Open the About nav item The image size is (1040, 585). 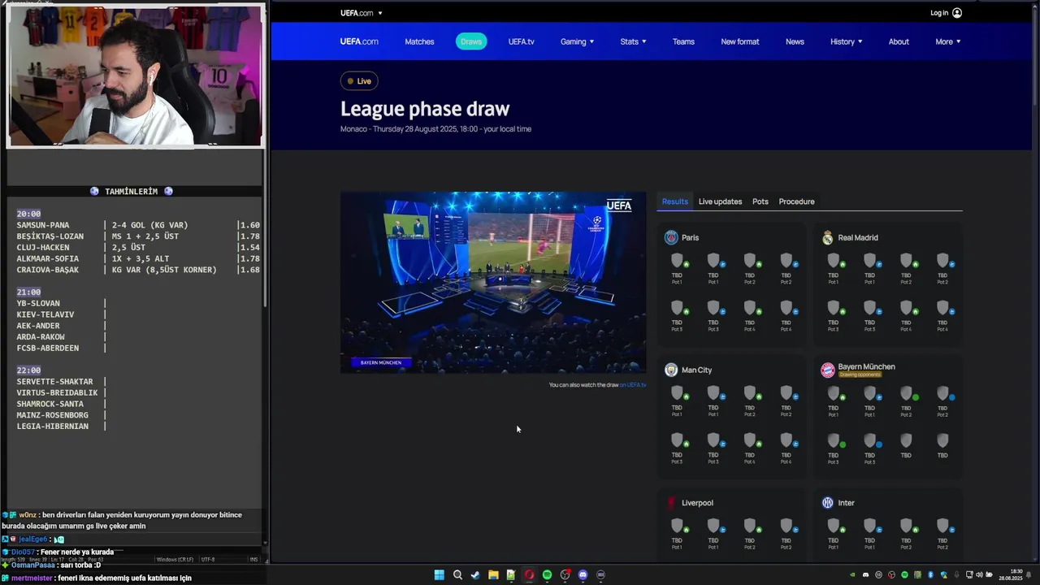click(899, 41)
